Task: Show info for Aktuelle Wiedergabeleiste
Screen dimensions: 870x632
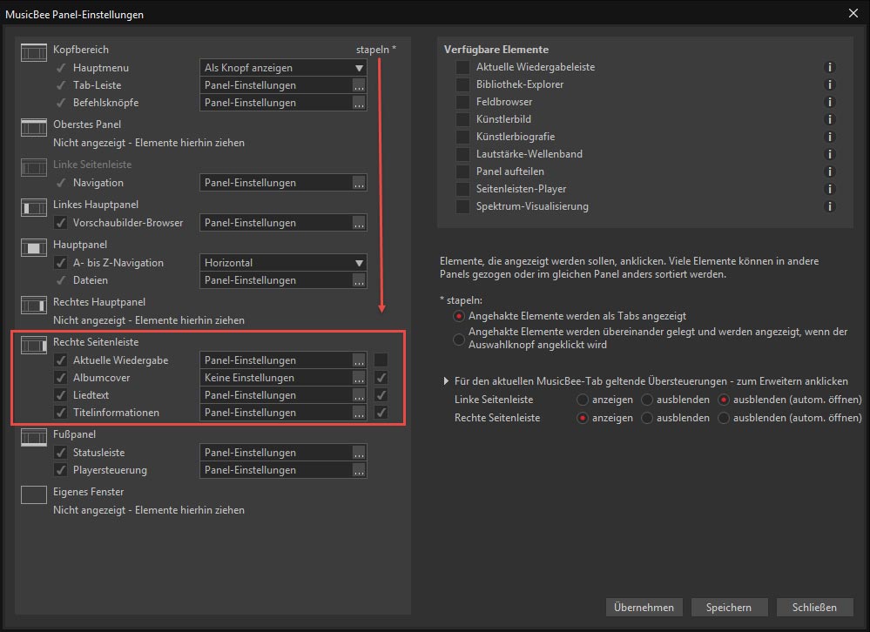Action: pyautogui.click(x=829, y=67)
